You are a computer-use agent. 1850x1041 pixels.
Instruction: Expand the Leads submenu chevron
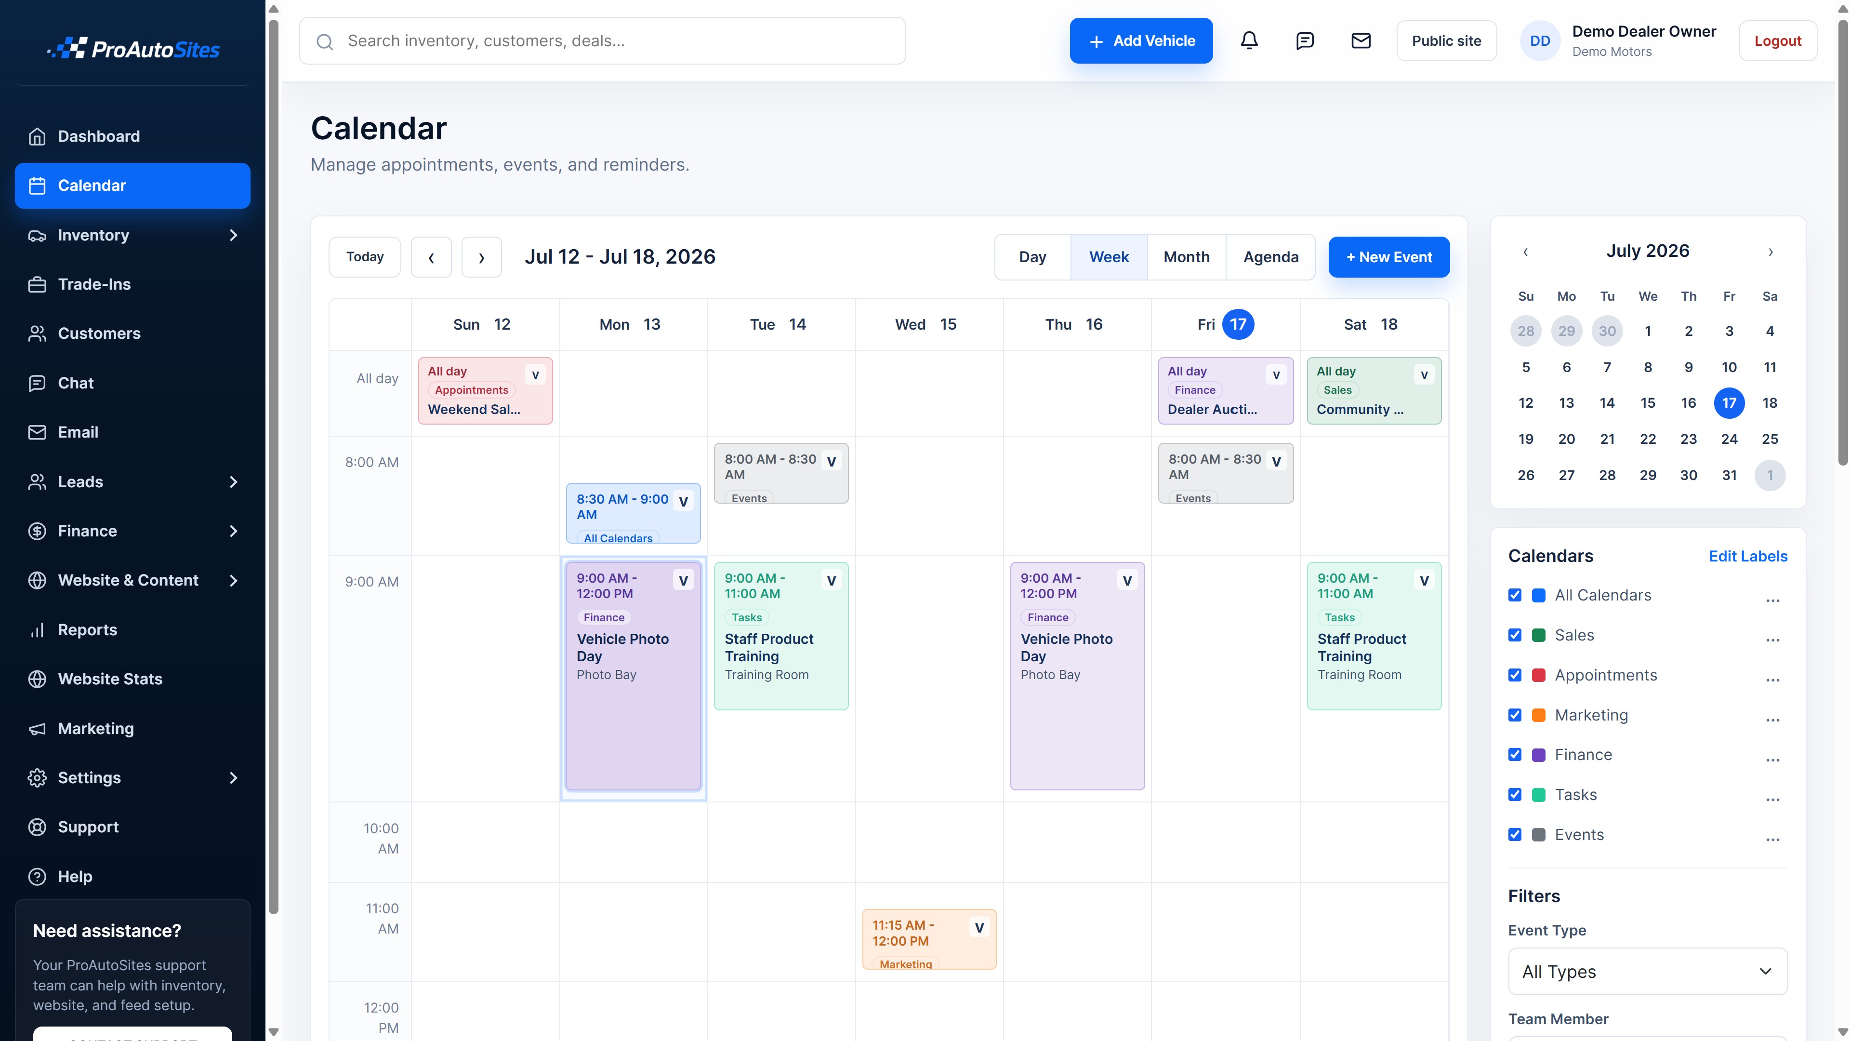coord(233,482)
